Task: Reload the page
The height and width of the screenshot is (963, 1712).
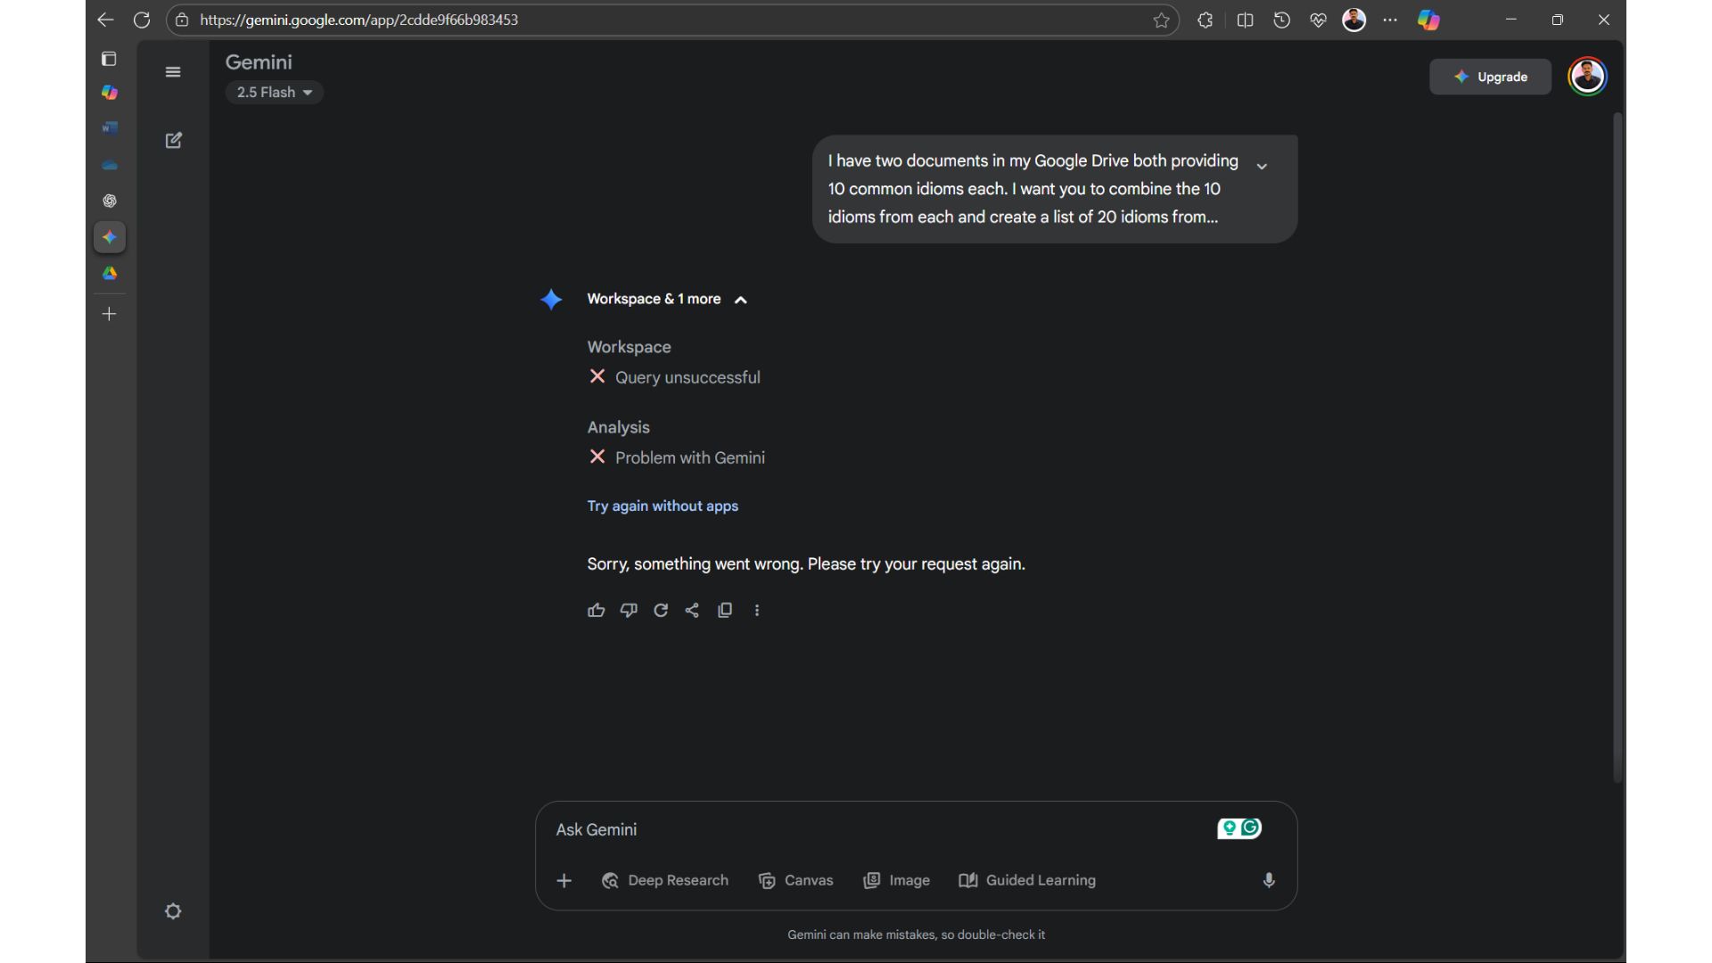Action: (142, 20)
